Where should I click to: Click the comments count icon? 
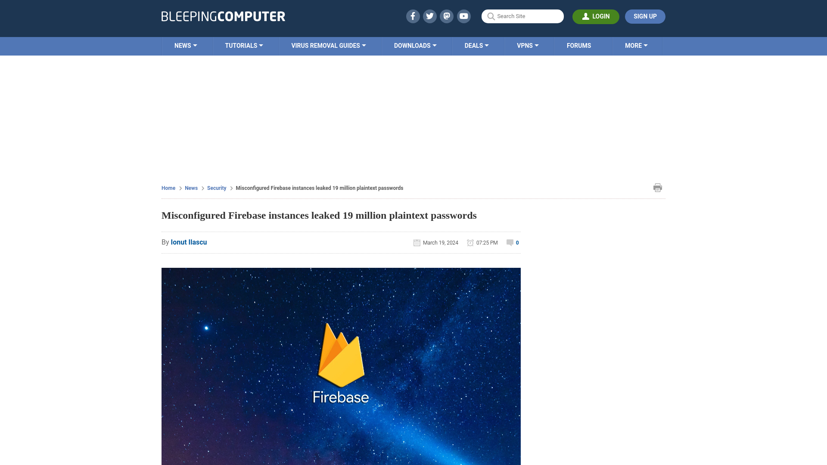click(x=510, y=242)
